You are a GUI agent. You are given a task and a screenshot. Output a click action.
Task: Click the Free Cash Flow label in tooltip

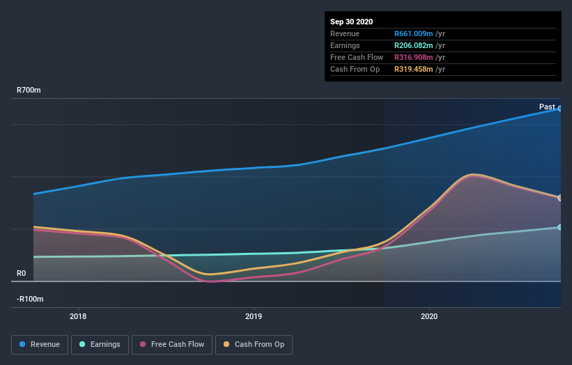click(357, 57)
